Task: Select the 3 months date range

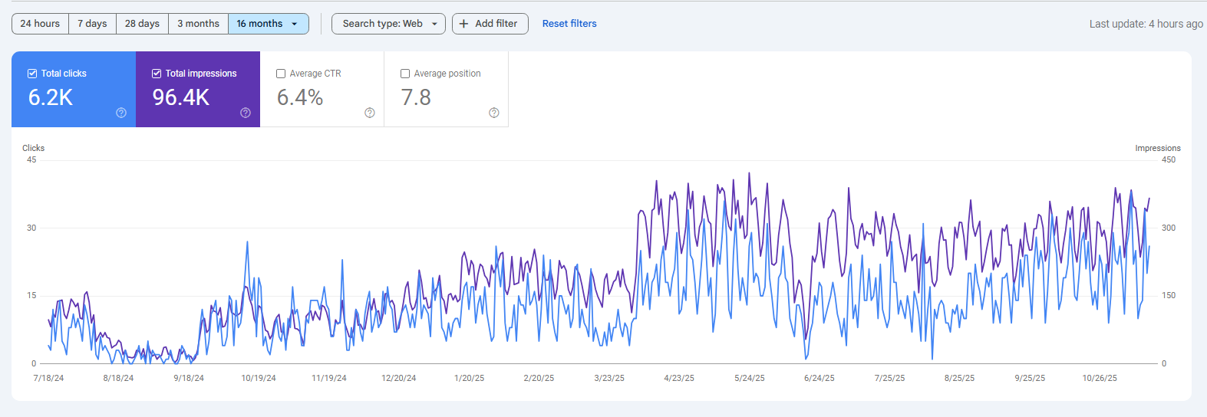Action: pos(198,24)
